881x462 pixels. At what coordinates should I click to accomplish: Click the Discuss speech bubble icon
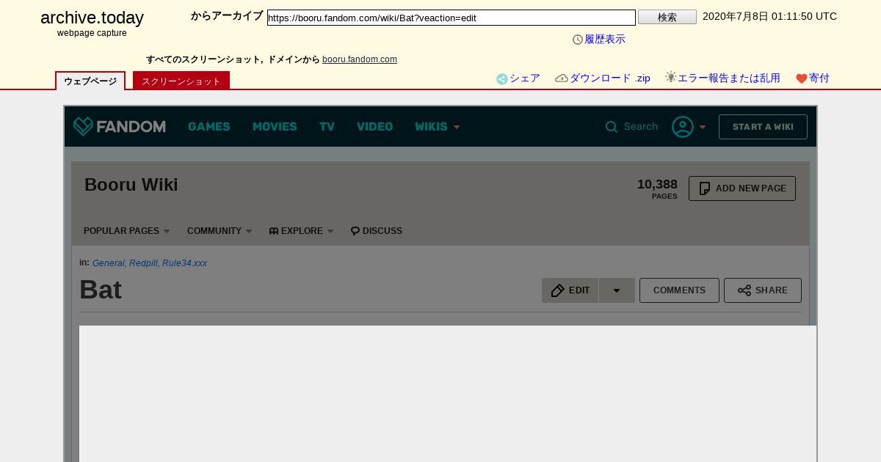click(355, 231)
